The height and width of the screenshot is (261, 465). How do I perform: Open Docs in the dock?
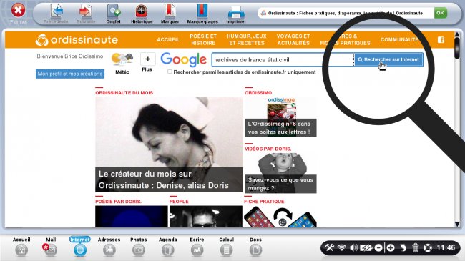(255, 247)
